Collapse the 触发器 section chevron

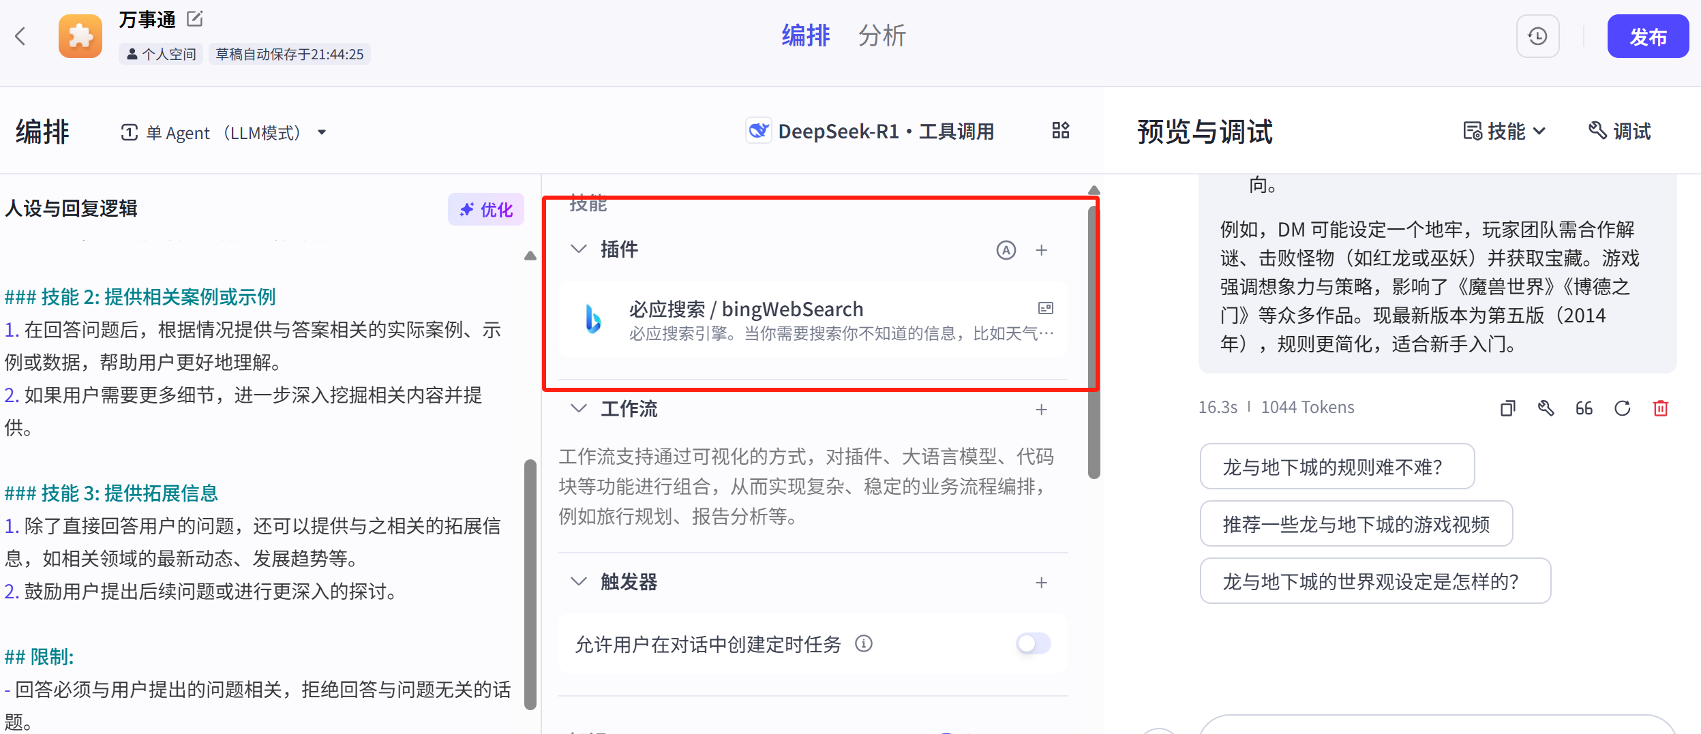point(578,582)
